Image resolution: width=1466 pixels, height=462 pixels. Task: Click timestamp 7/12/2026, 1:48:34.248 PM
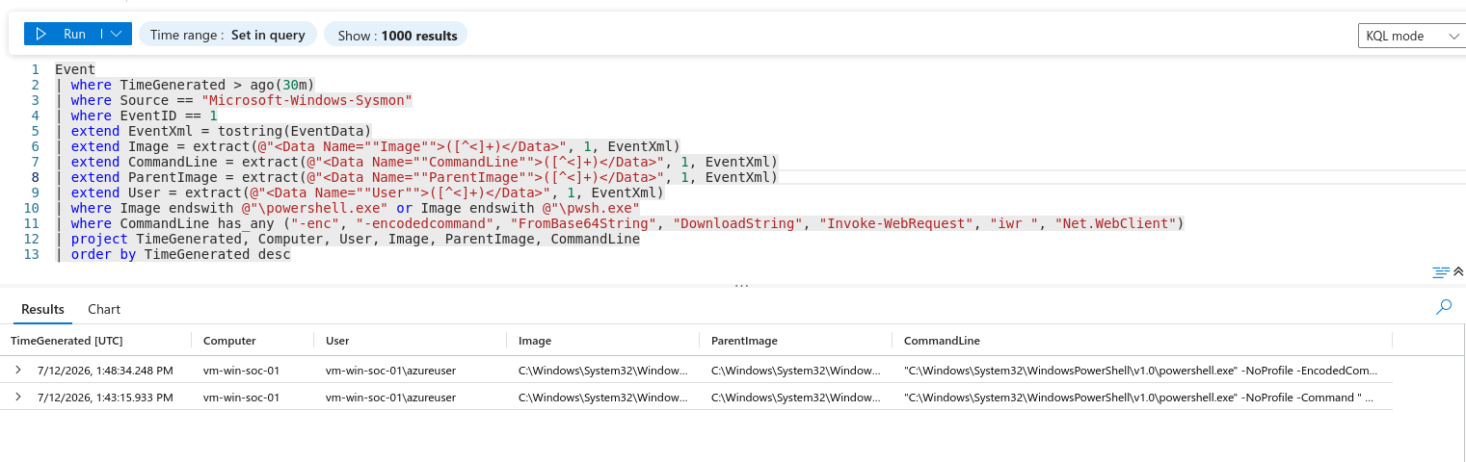[x=105, y=370]
